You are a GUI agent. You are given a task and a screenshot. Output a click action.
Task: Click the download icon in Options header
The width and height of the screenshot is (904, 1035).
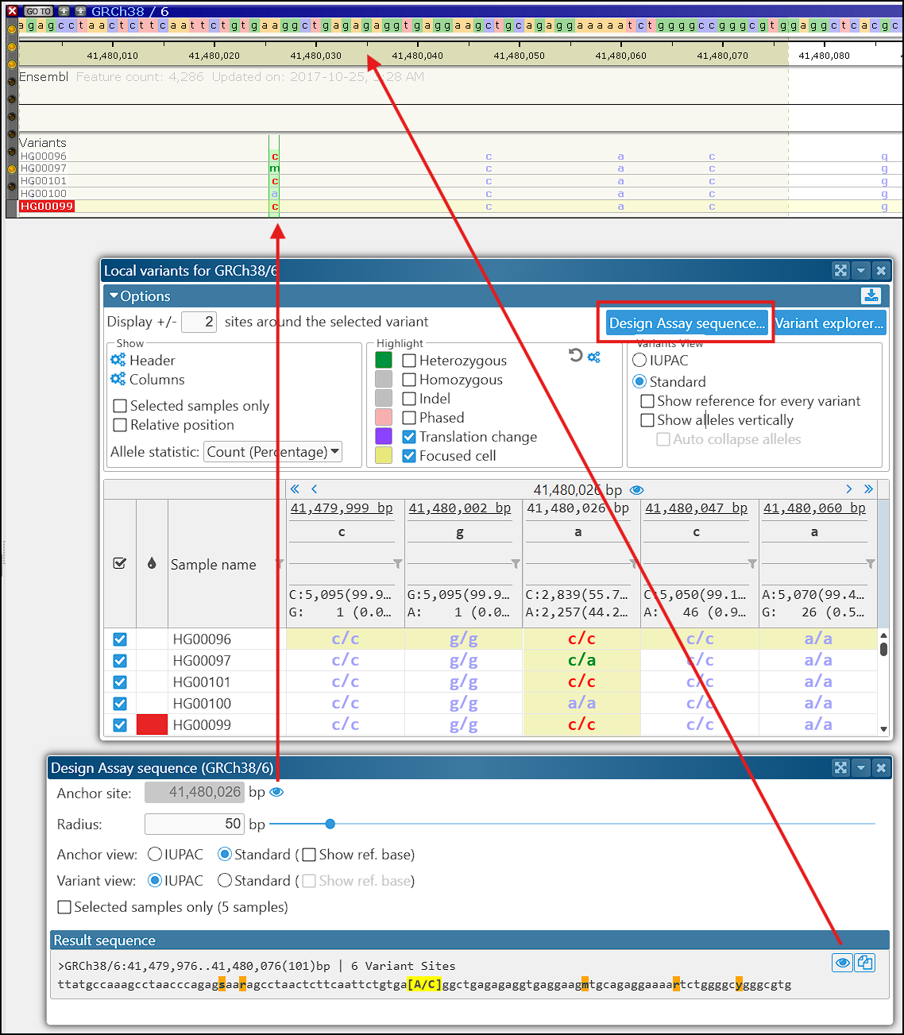[x=871, y=295]
